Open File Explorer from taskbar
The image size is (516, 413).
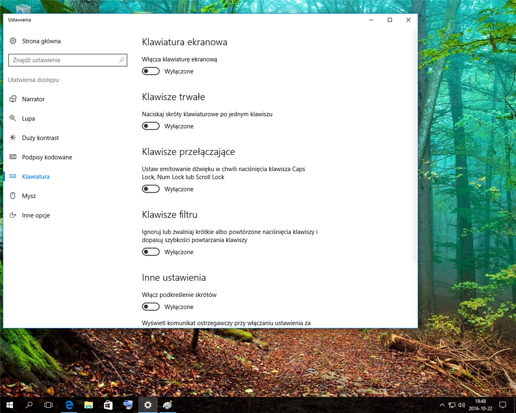pos(89,405)
